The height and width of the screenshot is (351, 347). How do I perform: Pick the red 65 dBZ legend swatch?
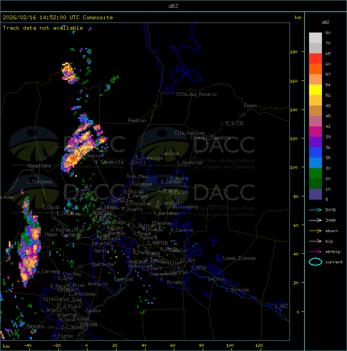[x=315, y=59]
